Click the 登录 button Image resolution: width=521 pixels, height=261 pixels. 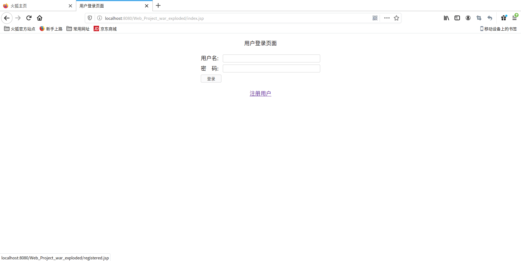(x=211, y=79)
